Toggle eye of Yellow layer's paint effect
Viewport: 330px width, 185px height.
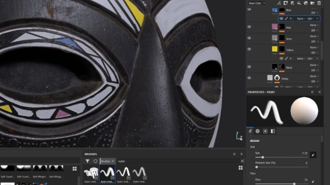(x=281, y=59)
